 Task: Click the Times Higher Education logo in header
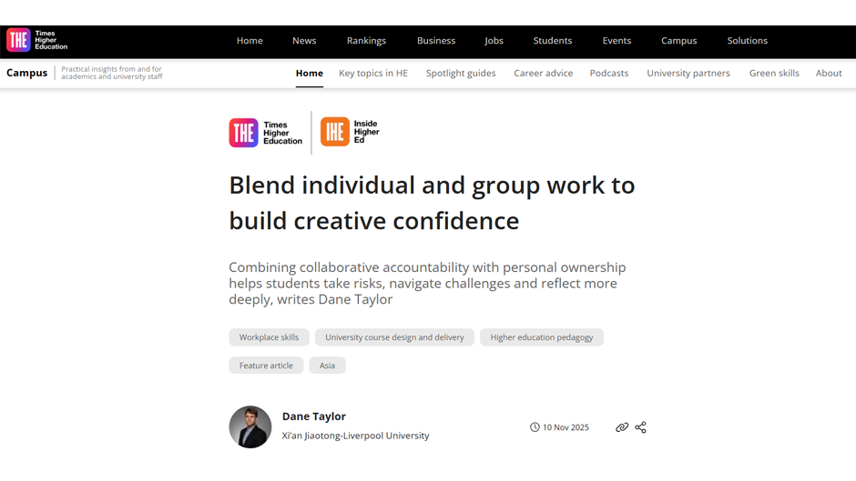coord(36,40)
